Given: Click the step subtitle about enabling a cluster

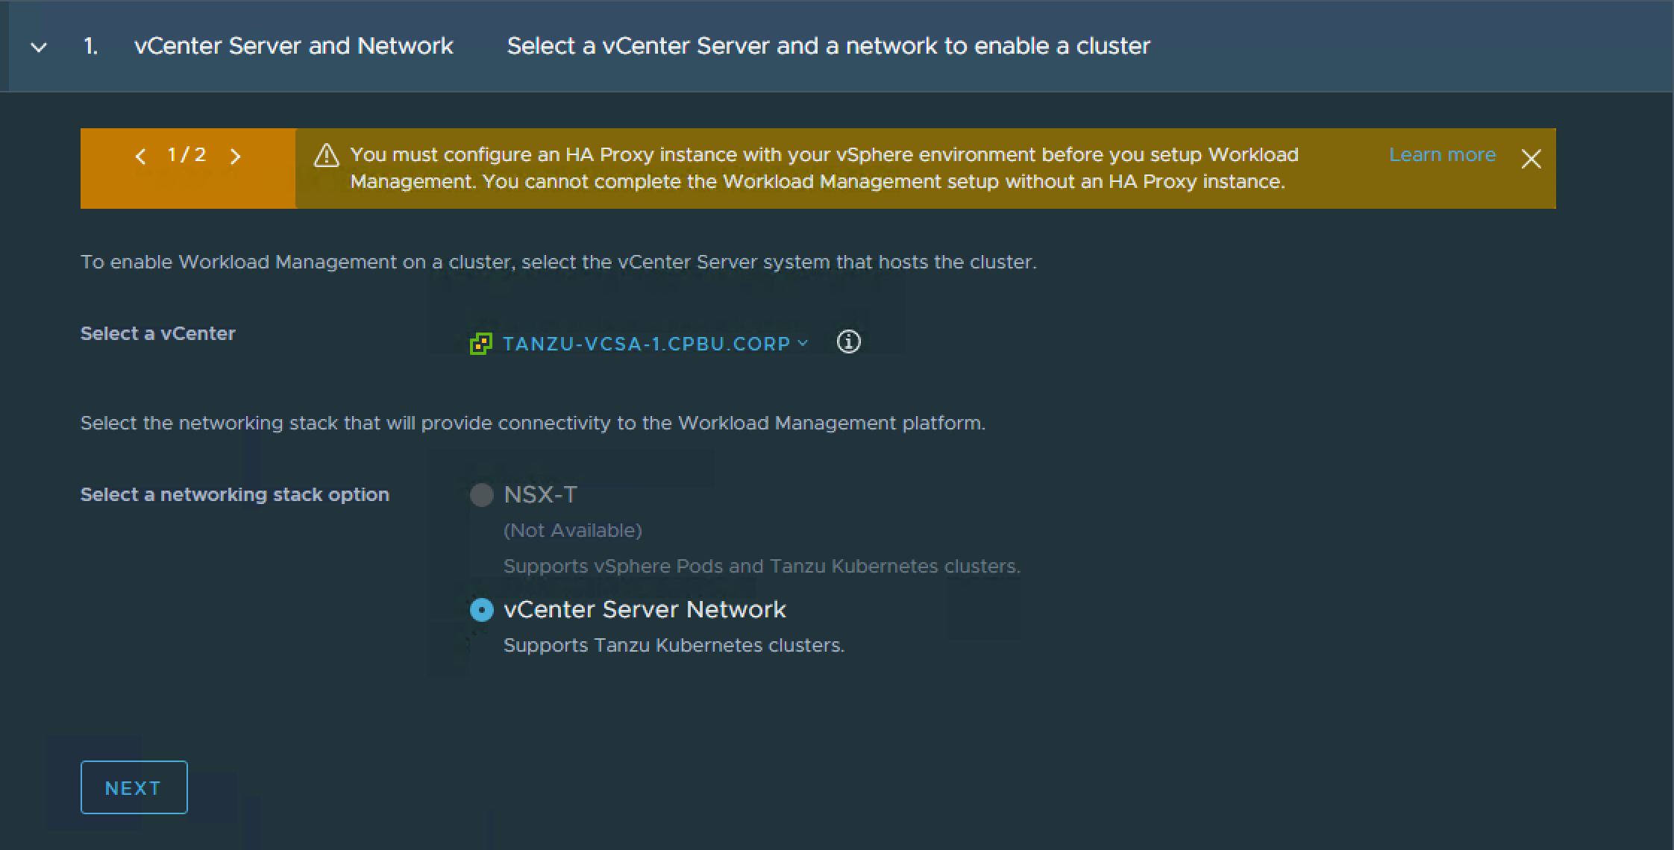Looking at the screenshot, I should tap(828, 46).
